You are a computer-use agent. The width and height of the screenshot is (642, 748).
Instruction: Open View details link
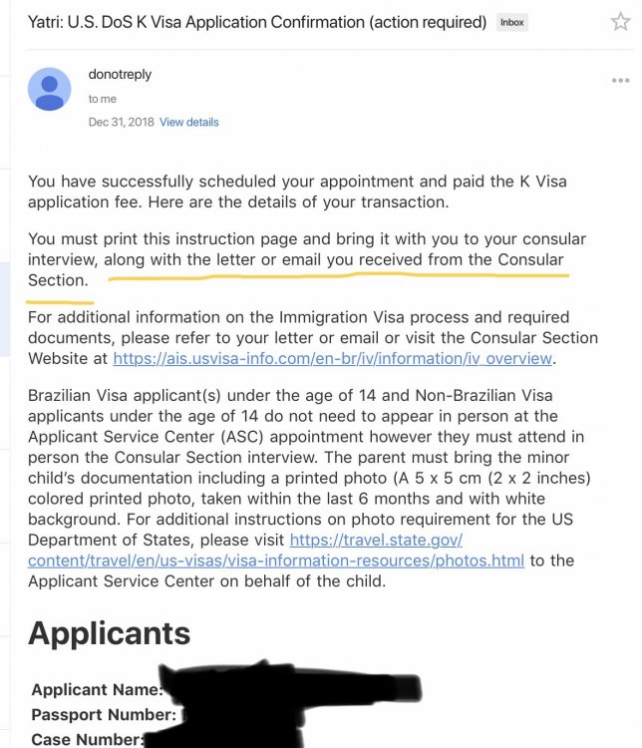(188, 122)
